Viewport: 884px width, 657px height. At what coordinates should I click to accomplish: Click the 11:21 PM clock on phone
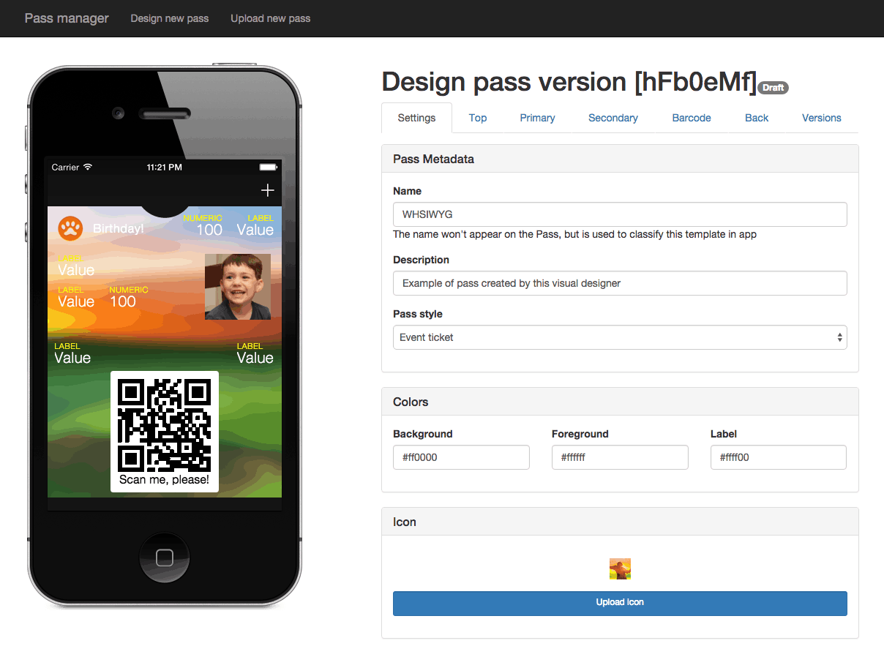click(165, 168)
